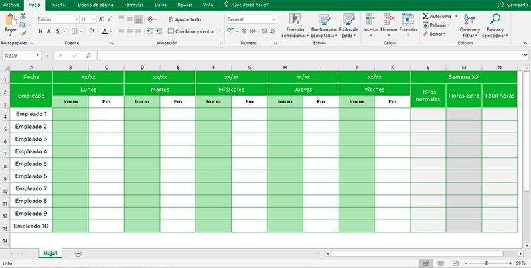Select the Copiar formato paintbrush
The width and height of the screenshot is (531, 268).
(25, 32)
